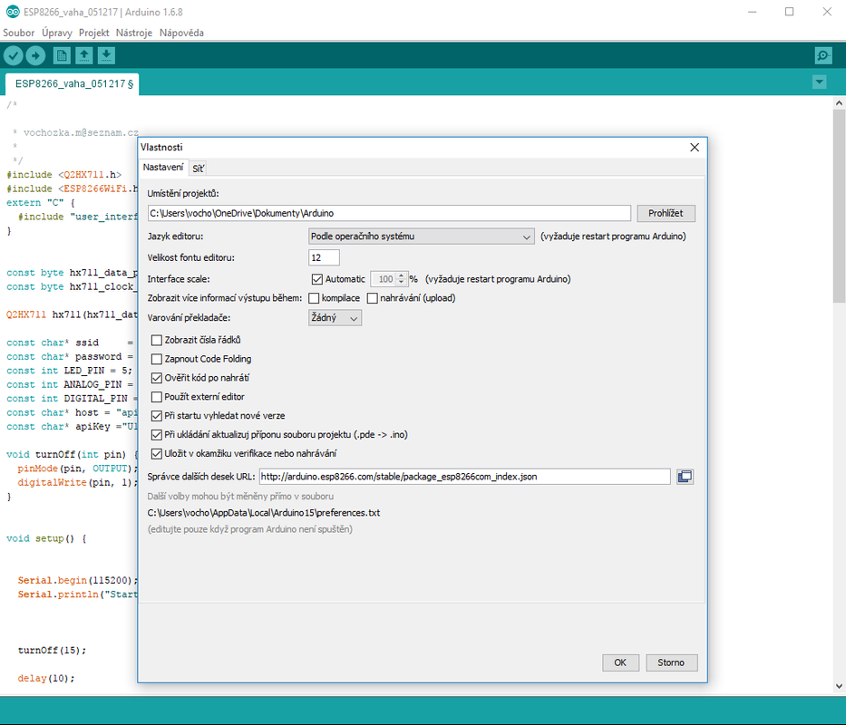The width and height of the screenshot is (846, 725).
Task: Toggle Uložit v okamžiku verifikace checkbox
Action: (157, 454)
